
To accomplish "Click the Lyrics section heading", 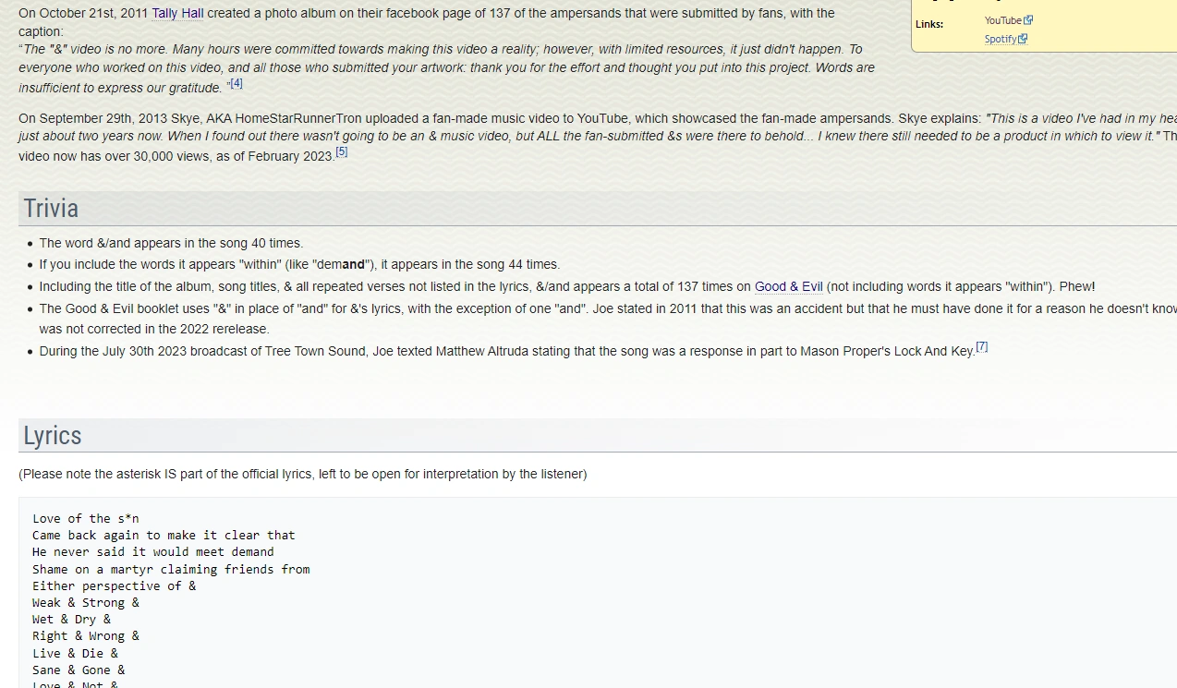I will coord(53,435).
